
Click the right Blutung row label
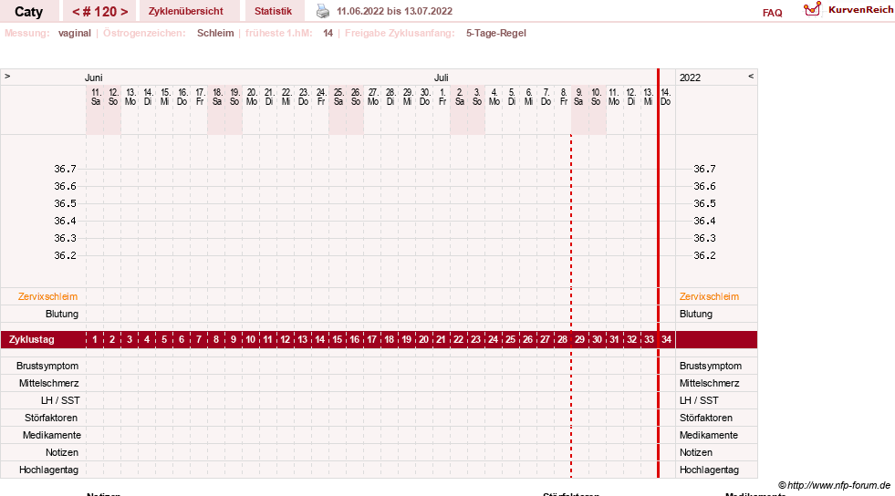tap(696, 315)
